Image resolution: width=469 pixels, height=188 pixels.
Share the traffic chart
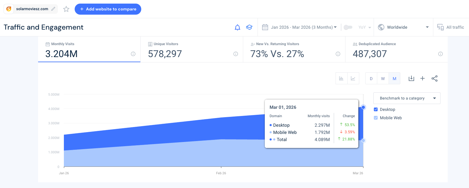point(435,79)
